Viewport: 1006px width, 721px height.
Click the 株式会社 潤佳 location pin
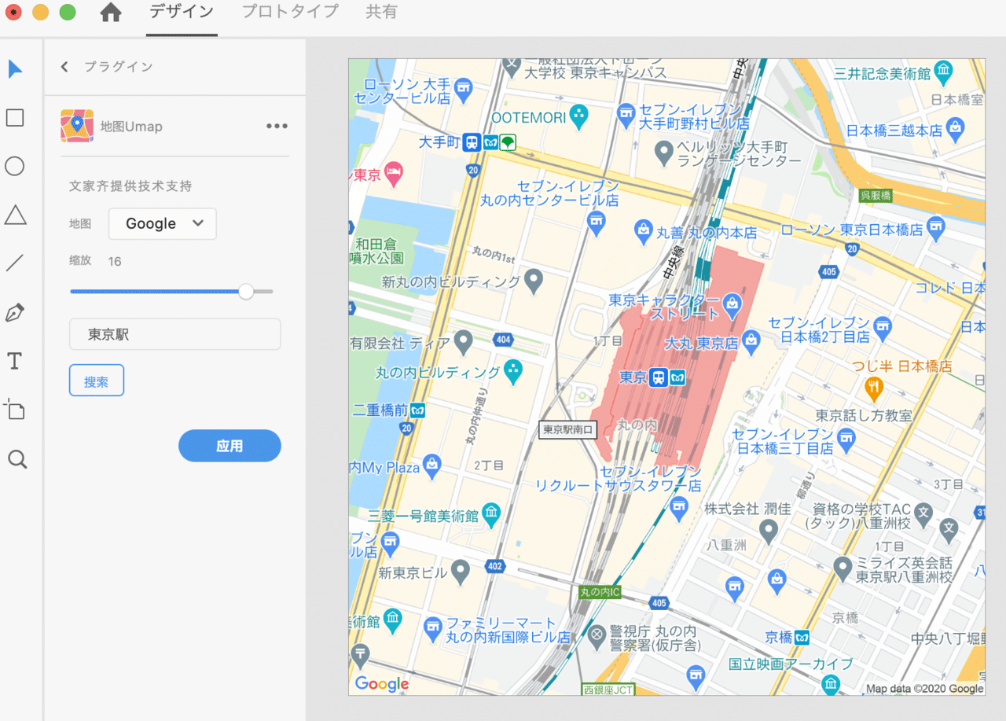769,531
